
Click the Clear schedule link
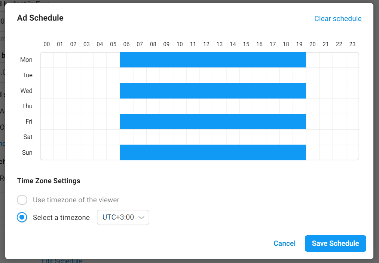pos(338,19)
